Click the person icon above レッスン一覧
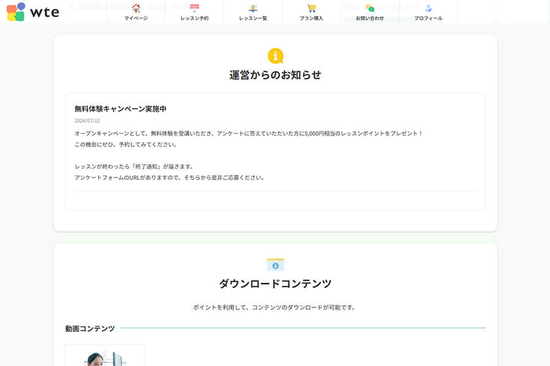 (x=253, y=7)
